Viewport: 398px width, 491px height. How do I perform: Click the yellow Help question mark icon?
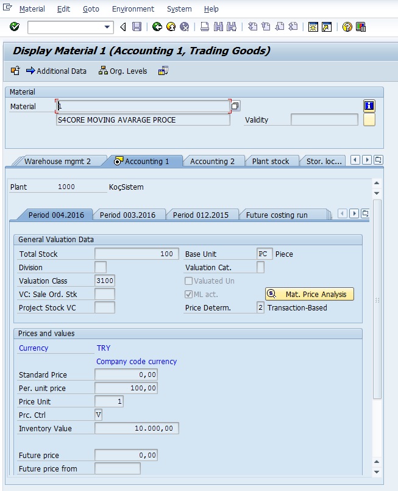347,27
